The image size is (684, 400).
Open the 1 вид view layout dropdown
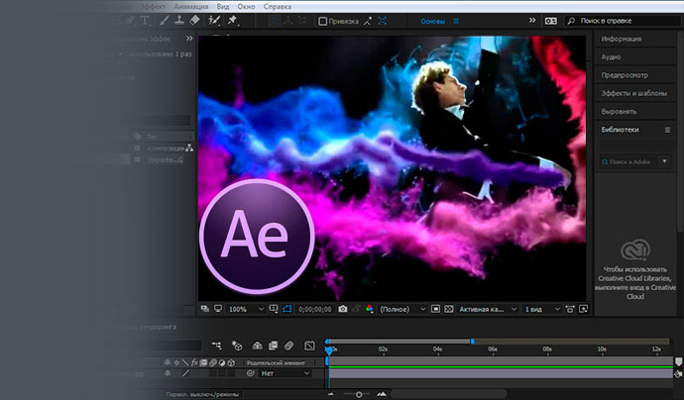[x=542, y=309]
